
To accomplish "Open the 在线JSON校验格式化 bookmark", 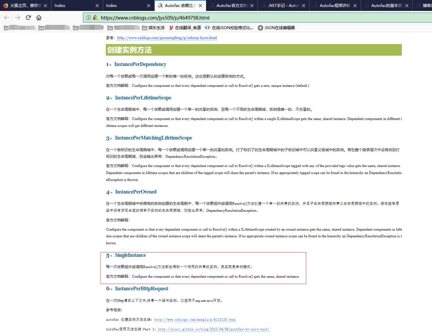I will (x=229, y=28).
